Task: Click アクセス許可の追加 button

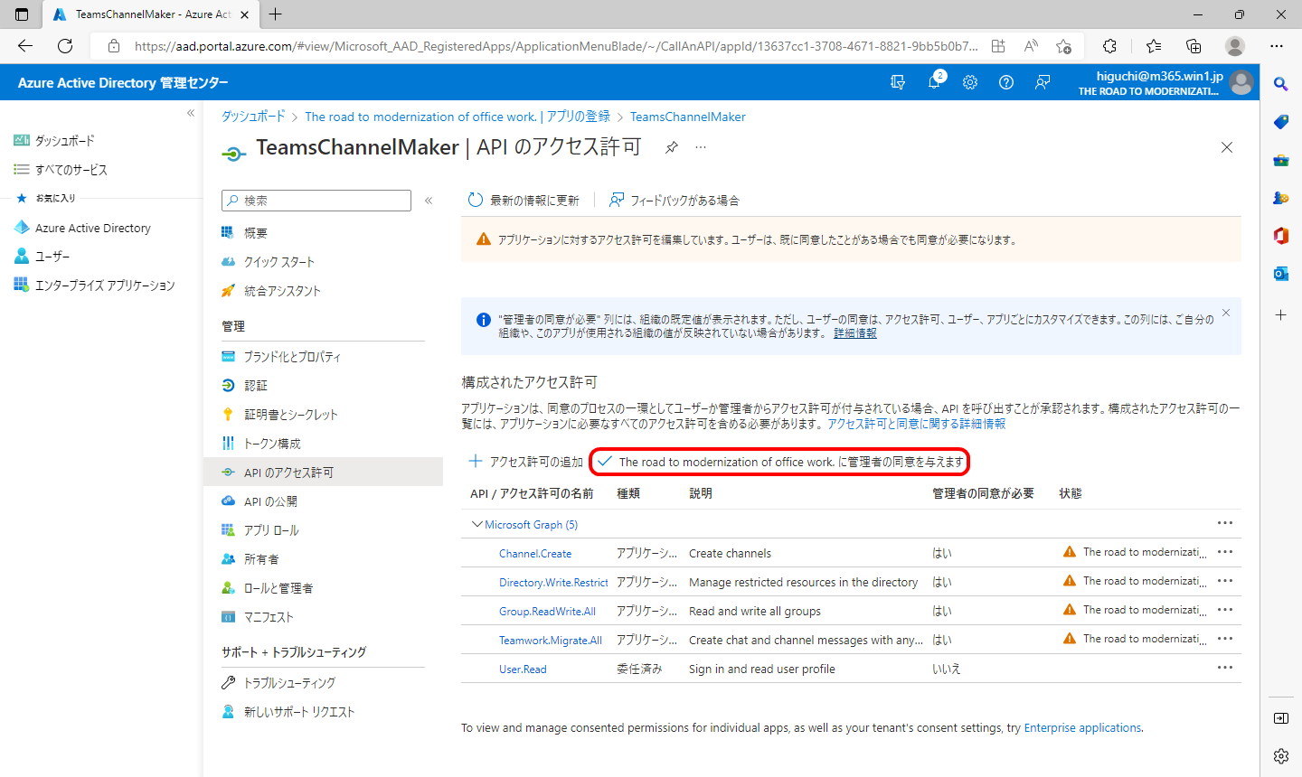Action: pyautogui.click(x=525, y=462)
